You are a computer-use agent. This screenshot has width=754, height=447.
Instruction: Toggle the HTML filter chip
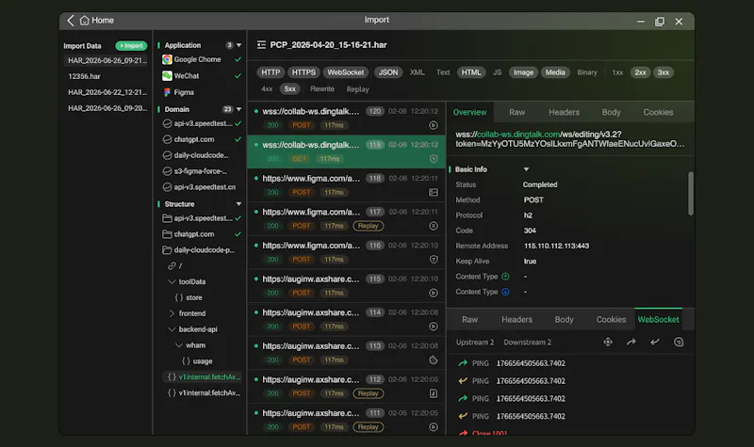[470, 72]
